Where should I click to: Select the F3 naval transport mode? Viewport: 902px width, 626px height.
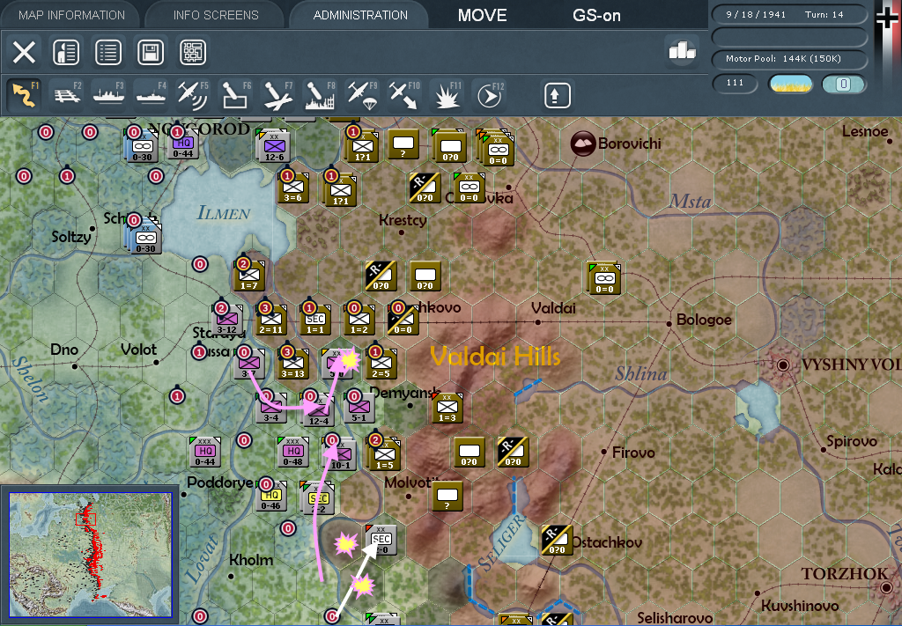click(108, 95)
